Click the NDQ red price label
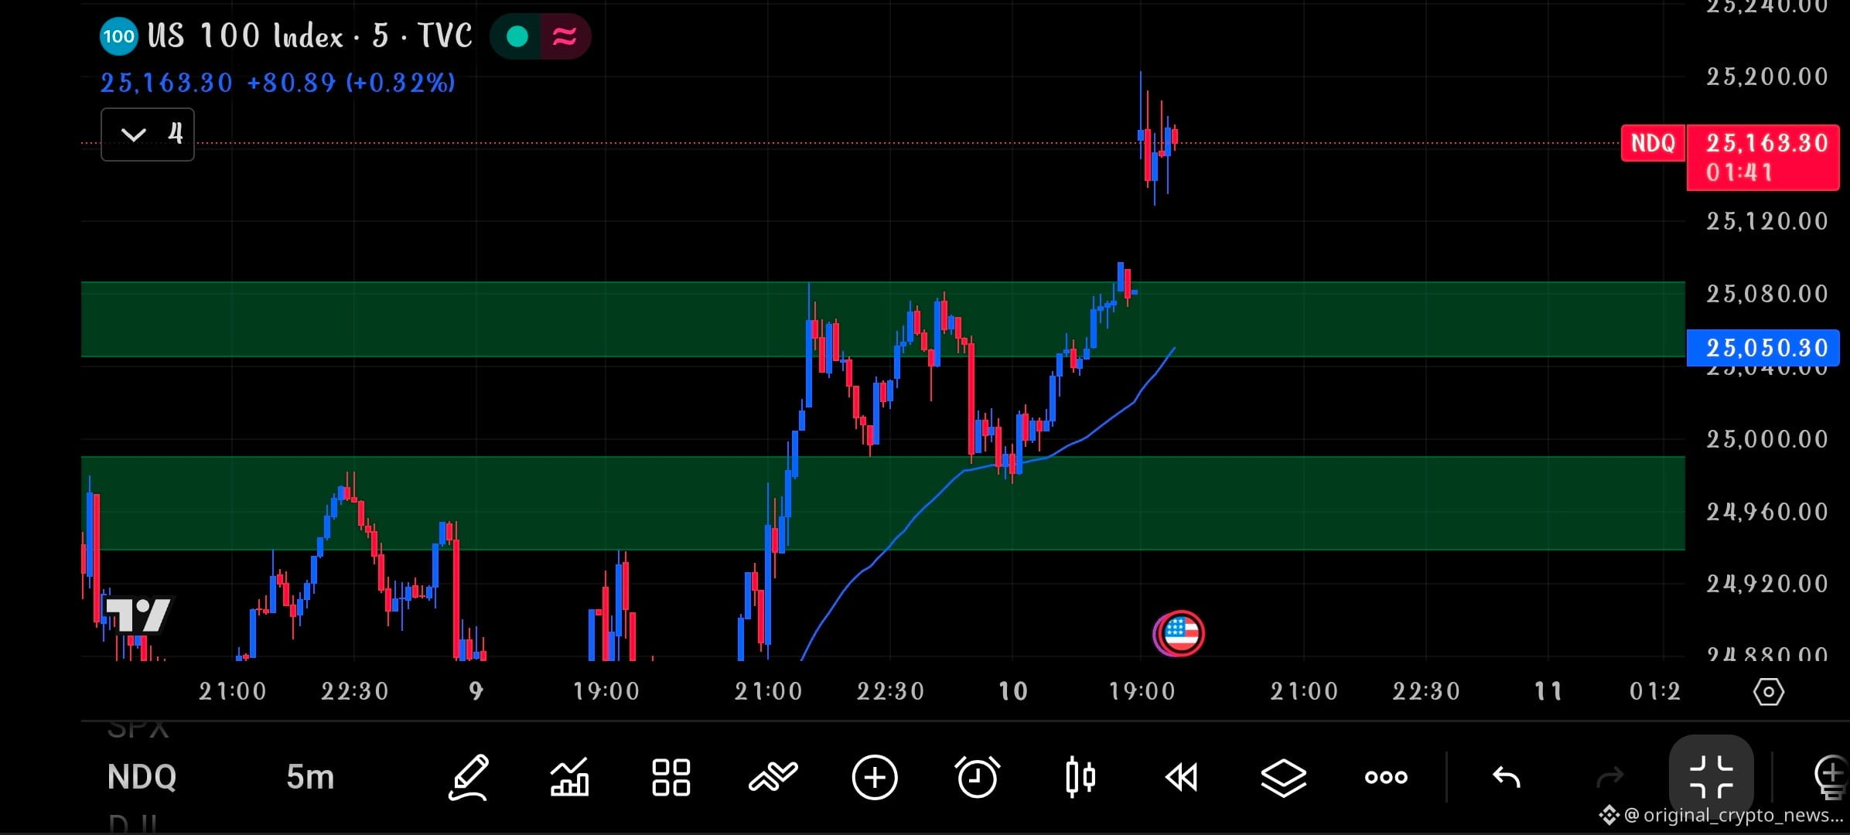This screenshot has height=835, width=1850. point(1653,143)
